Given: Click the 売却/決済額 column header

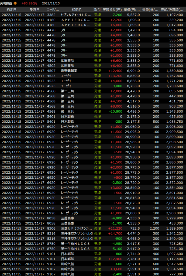Looking at the screenshot, I should (172, 10).
